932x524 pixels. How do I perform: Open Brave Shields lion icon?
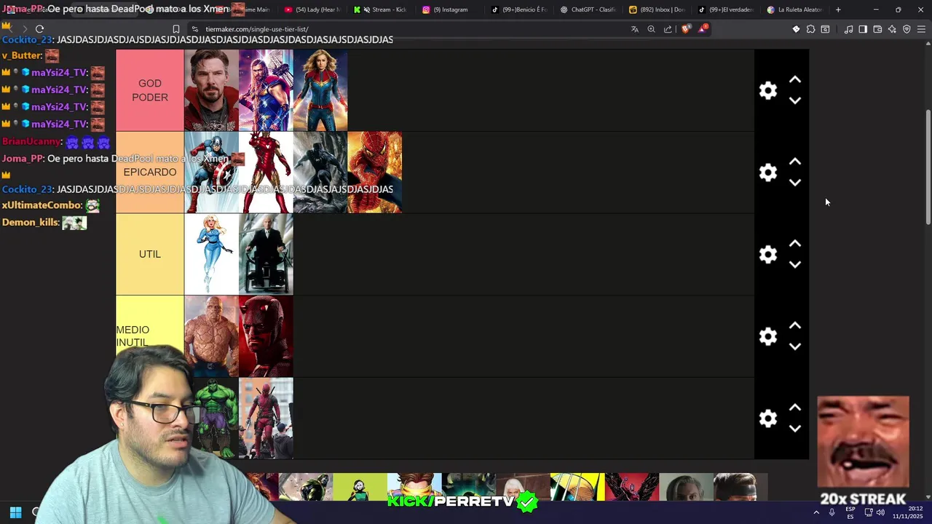coord(685,29)
